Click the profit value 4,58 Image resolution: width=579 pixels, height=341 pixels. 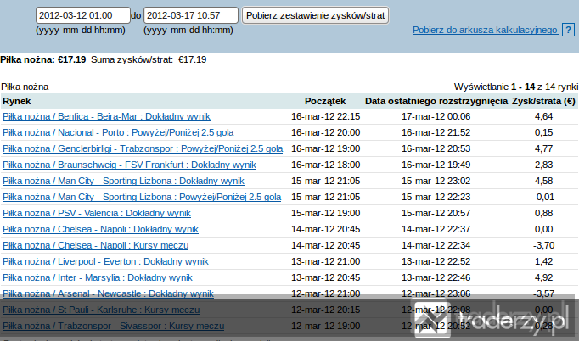click(x=543, y=182)
